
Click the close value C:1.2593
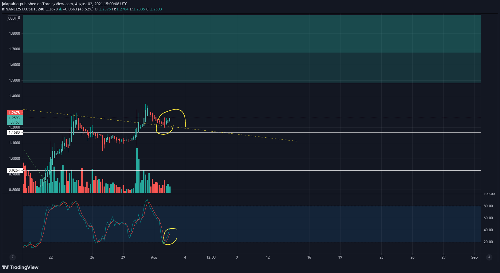[x=154, y=9]
